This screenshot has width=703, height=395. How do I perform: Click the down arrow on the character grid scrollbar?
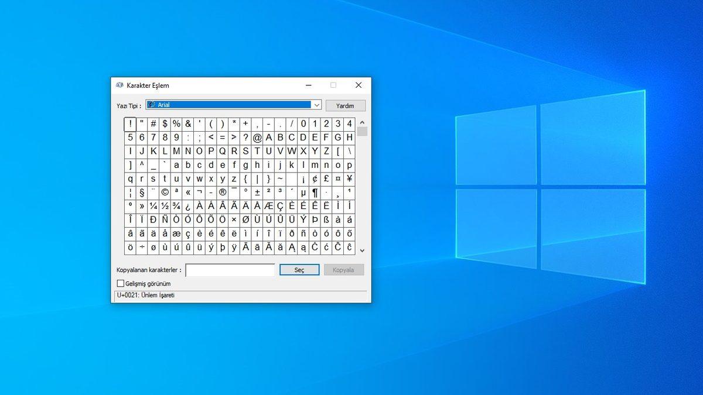coord(362,250)
